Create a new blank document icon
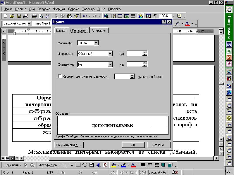 coord(5,16)
